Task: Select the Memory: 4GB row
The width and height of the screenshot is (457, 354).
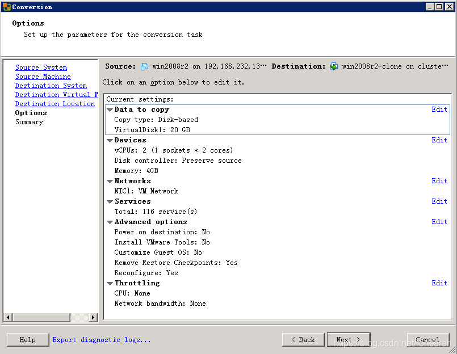Action: [136, 171]
